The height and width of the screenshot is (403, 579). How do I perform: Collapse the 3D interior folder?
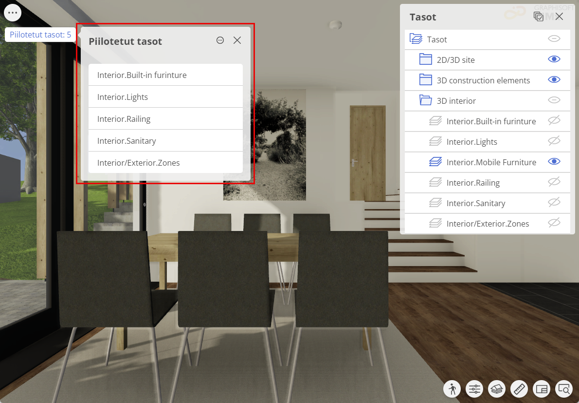coord(425,100)
